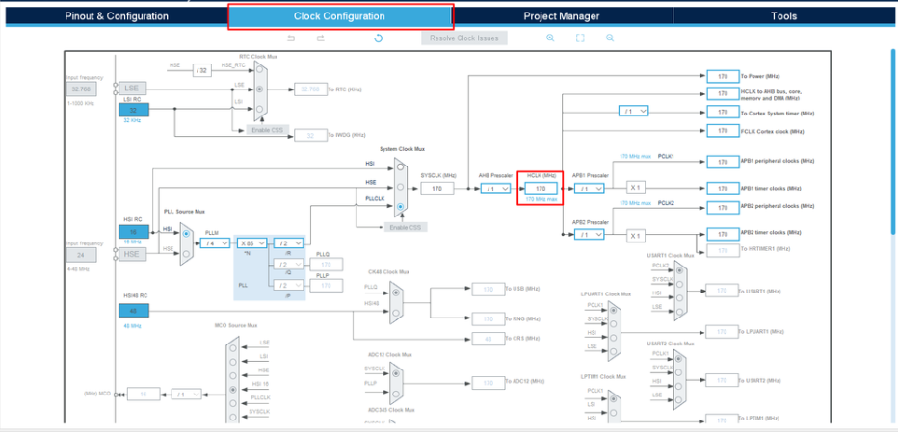Select PLLP in ADC12 Clock Mux
This screenshot has width=898, height=433.
396,393
